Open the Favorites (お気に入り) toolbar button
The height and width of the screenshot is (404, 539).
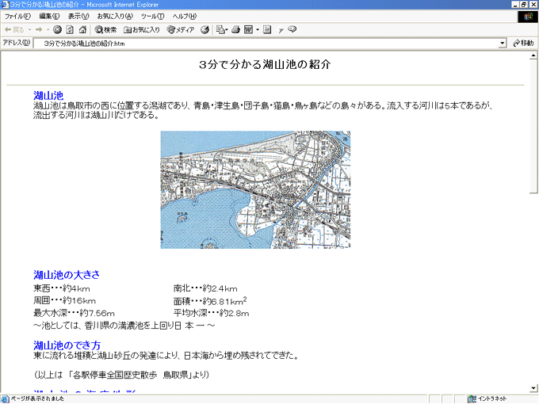click(x=141, y=29)
